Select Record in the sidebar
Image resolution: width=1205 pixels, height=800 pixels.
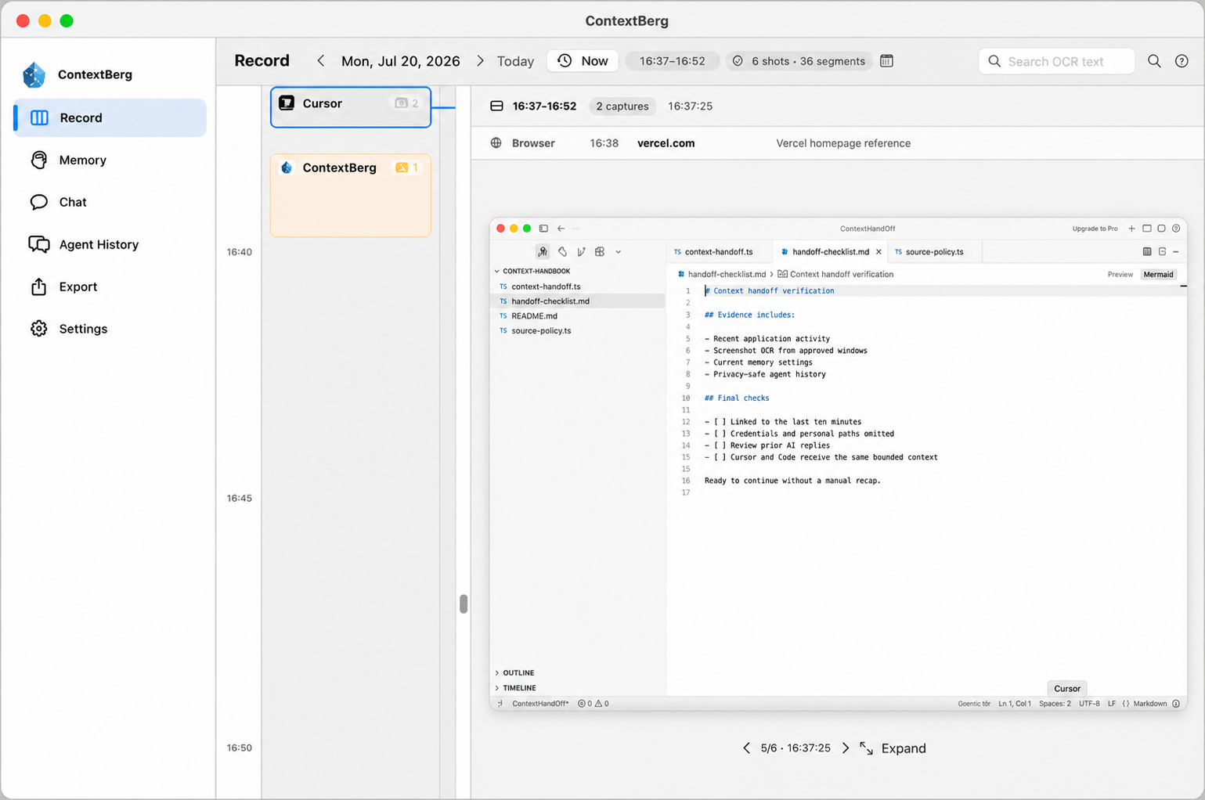(x=110, y=117)
